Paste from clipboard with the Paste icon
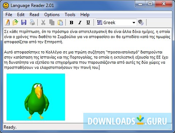The width and height of the screenshot is (175, 133). [60, 22]
